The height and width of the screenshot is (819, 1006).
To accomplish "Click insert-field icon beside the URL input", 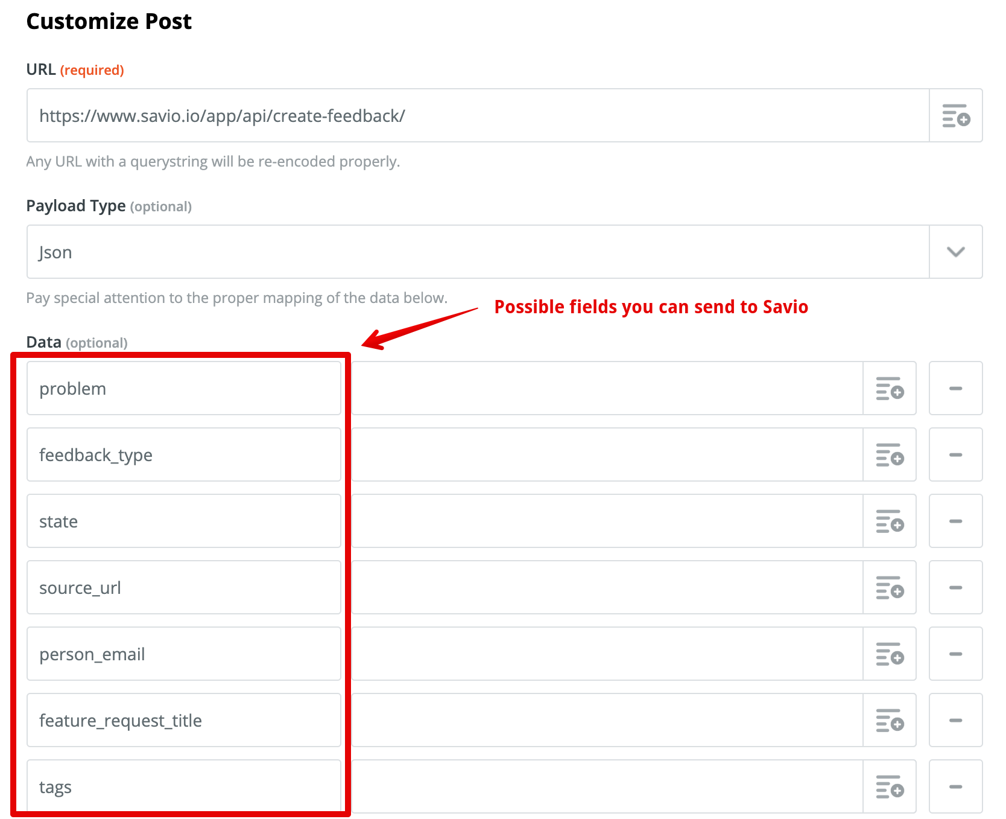I will pyautogui.click(x=956, y=115).
